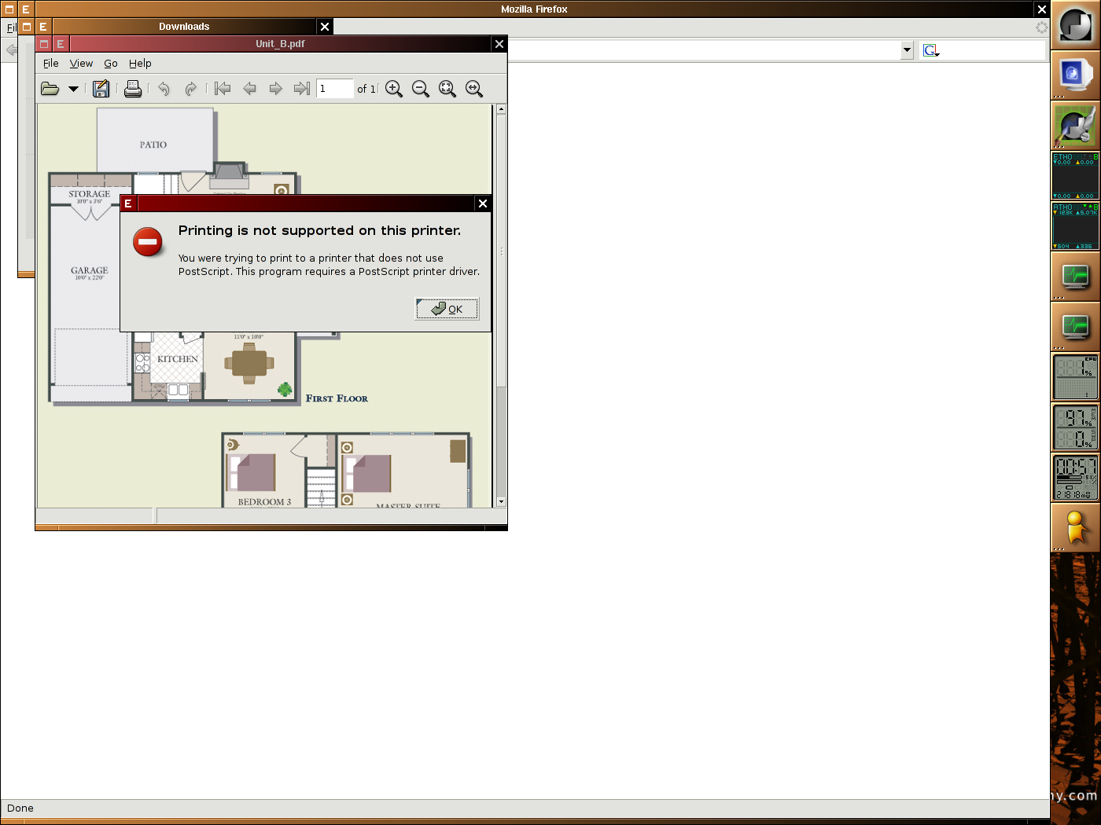The image size is (1101, 825).
Task: Click the yellow figure dock icon
Action: (x=1075, y=528)
